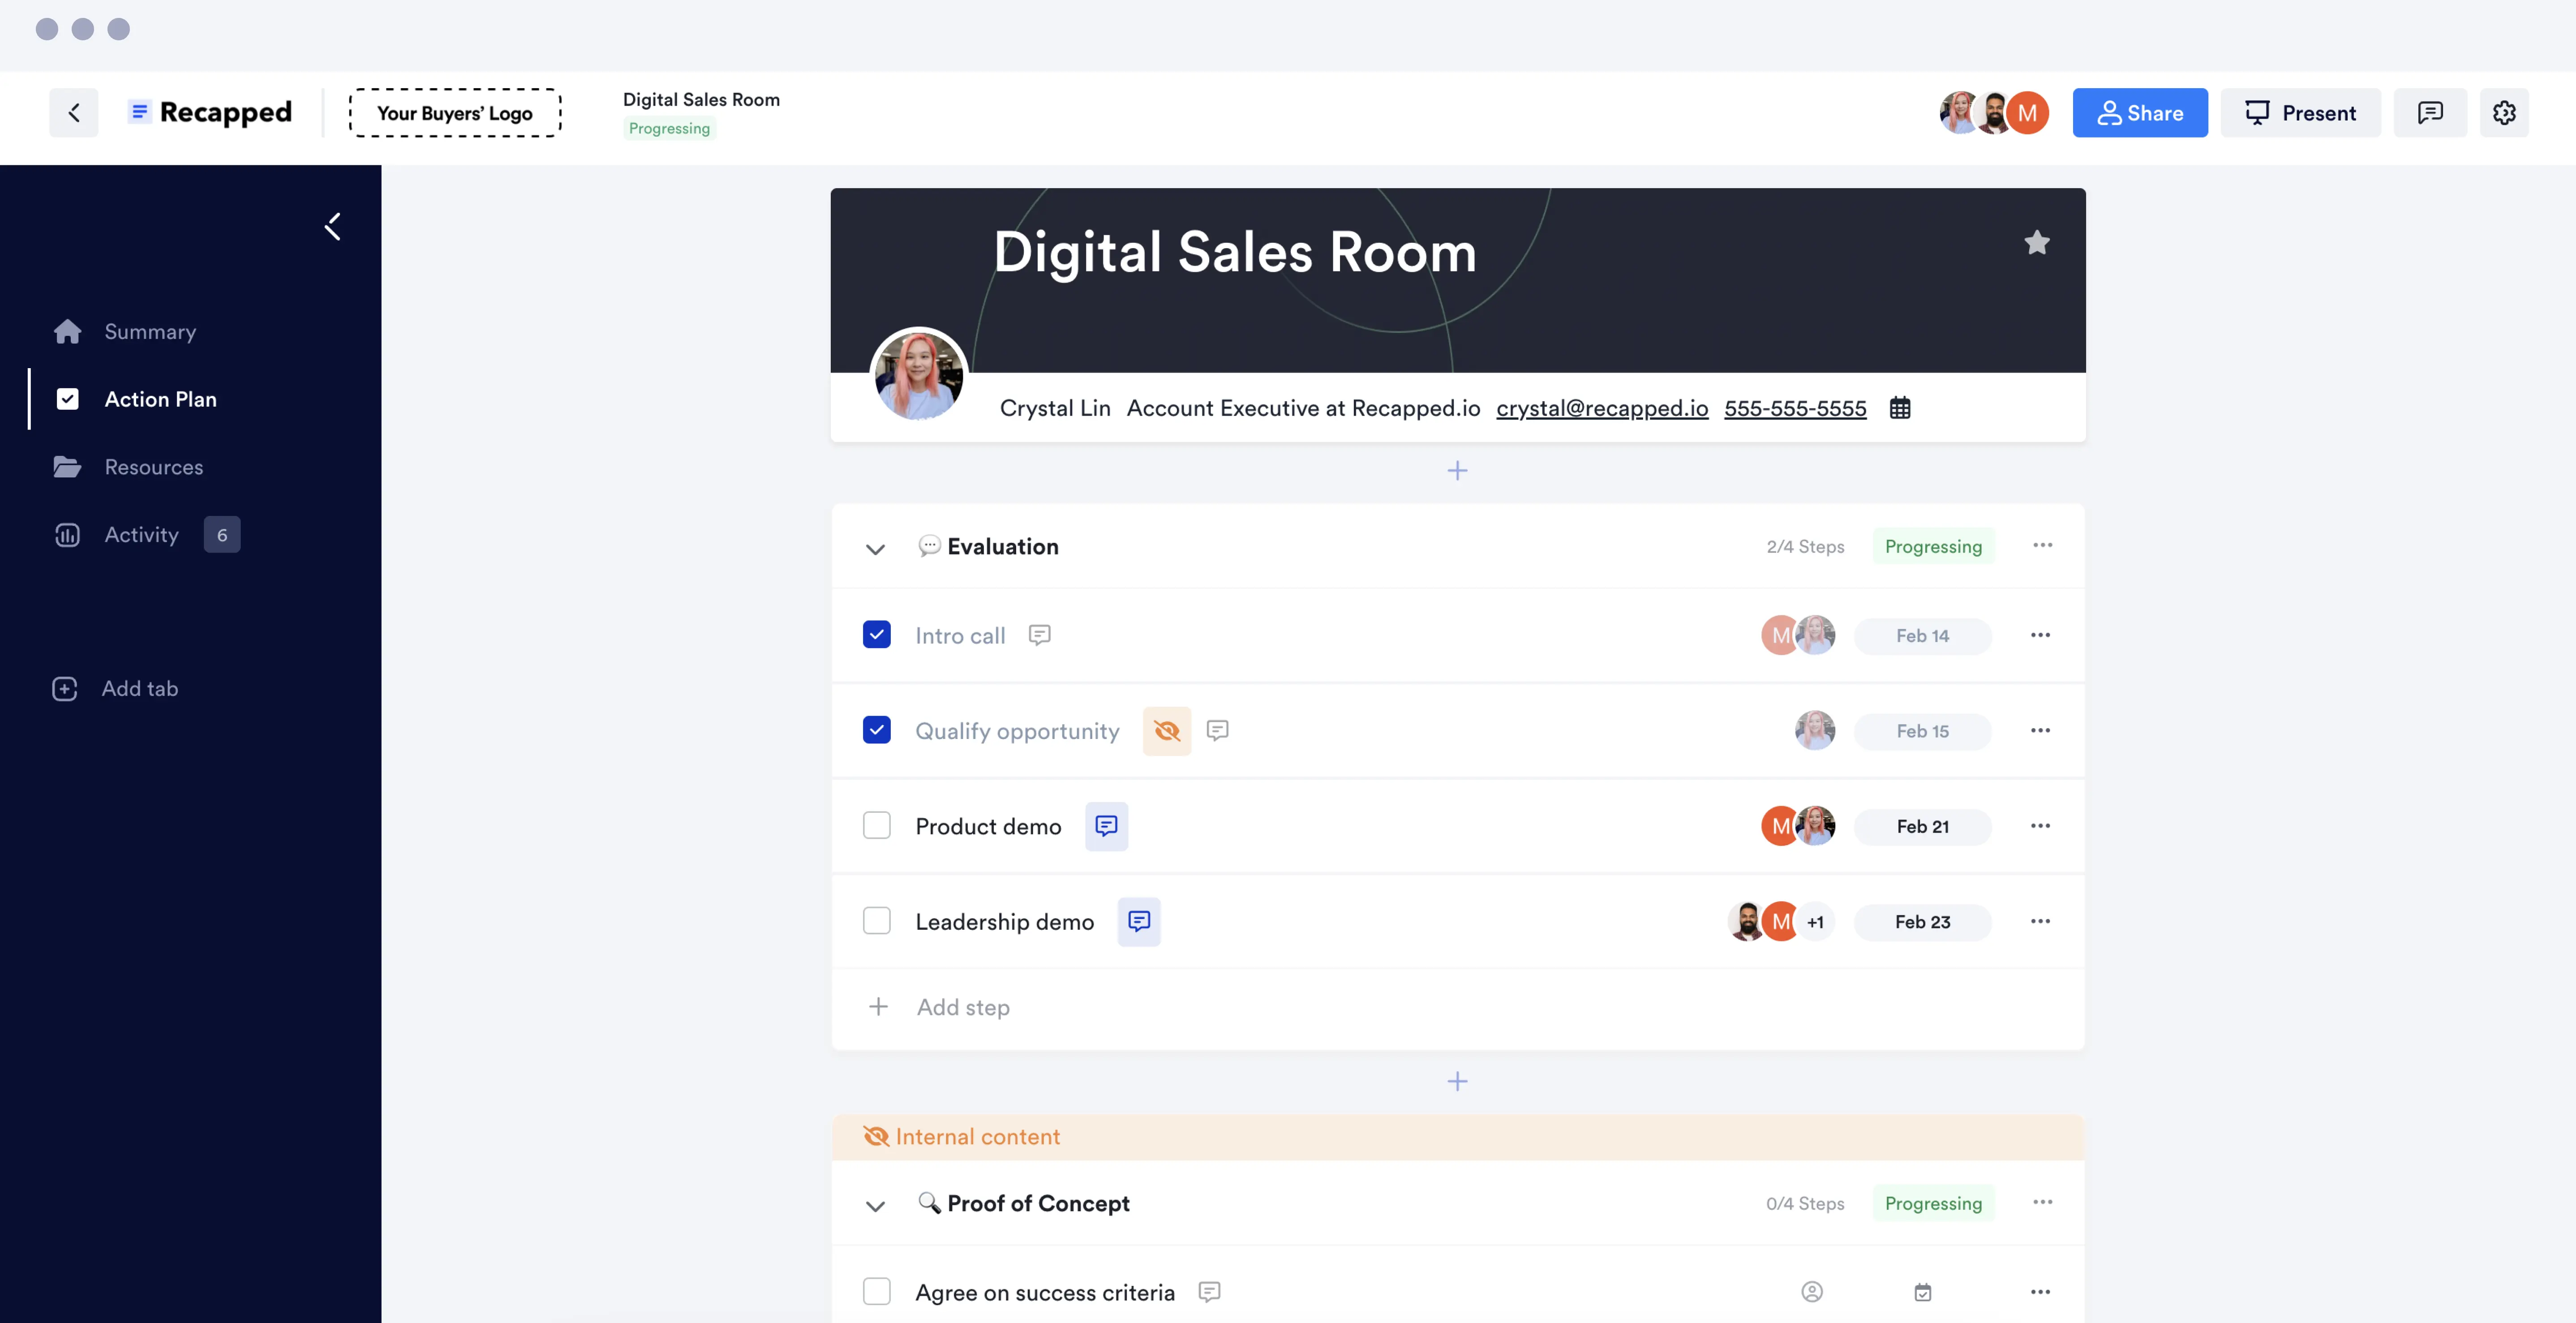The height and width of the screenshot is (1323, 2576).
Task: Set due date for Agree on success criteria
Action: [1922, 1292]
